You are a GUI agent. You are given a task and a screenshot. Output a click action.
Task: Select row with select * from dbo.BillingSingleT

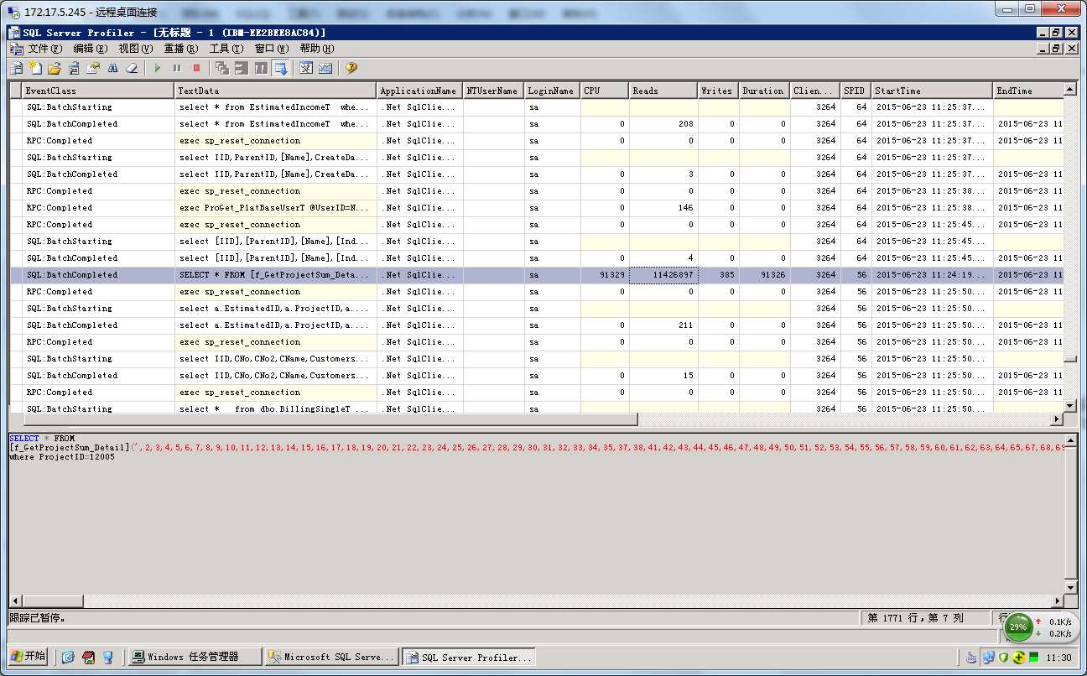click(536, 408)
